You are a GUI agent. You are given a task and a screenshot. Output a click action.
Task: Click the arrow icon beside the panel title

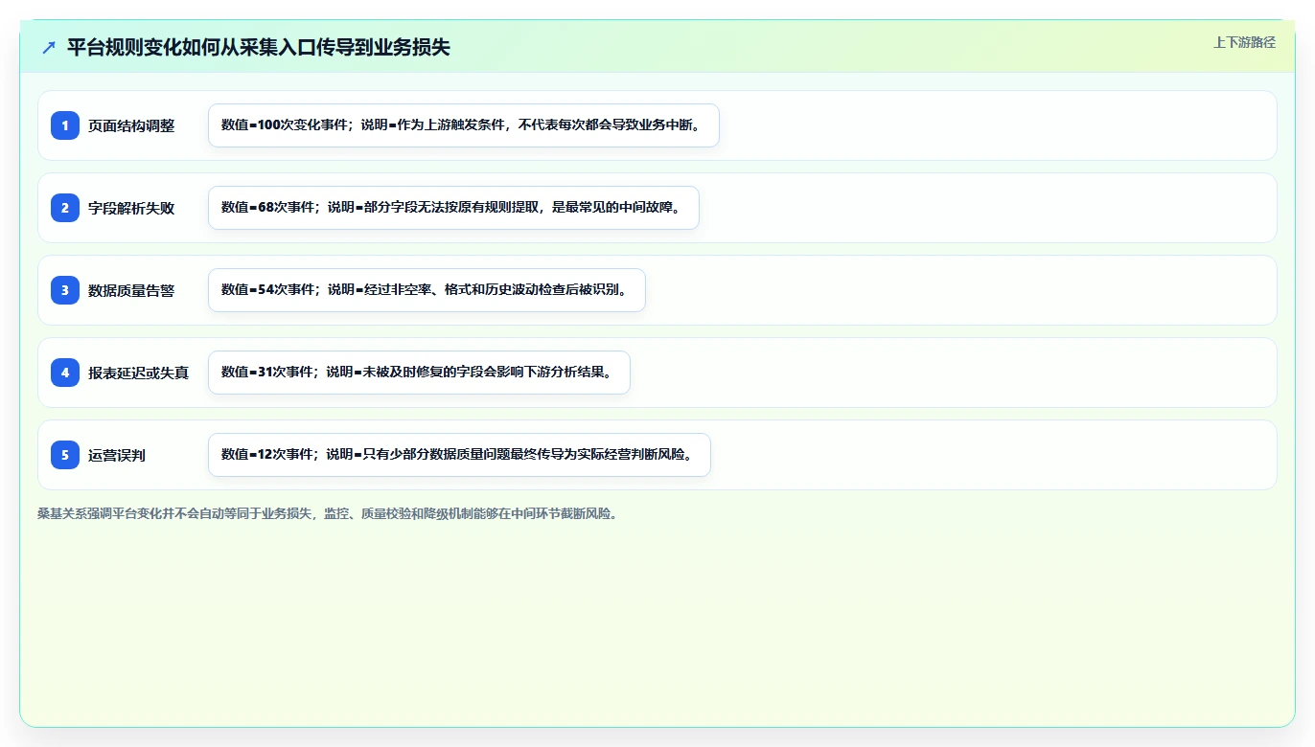pyautogui.click(x=49, y=47)
